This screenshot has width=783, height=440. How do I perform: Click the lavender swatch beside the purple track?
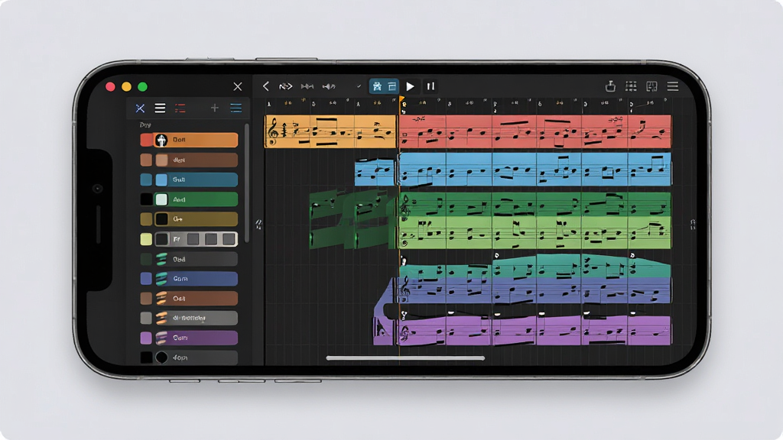click(146, 338)
